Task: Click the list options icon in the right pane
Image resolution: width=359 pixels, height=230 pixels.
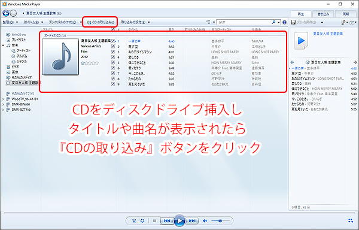Action: 343,22
